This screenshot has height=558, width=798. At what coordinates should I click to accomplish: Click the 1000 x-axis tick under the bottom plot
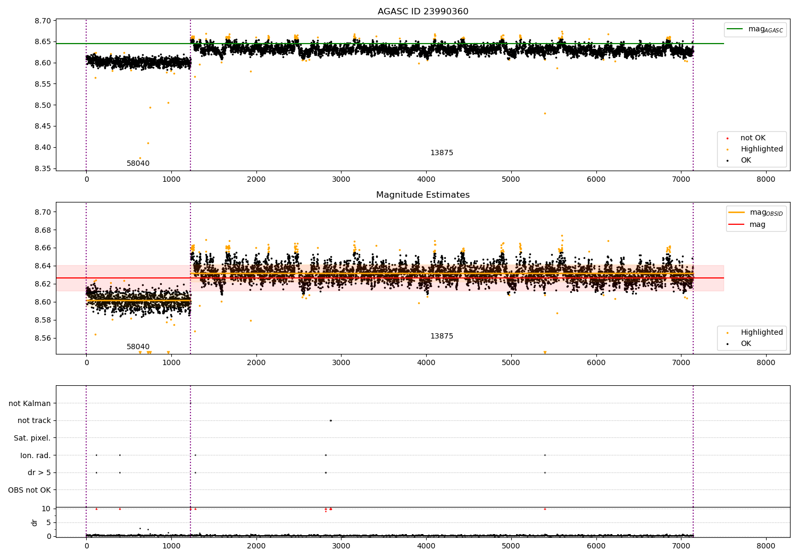tap(171, 546)
